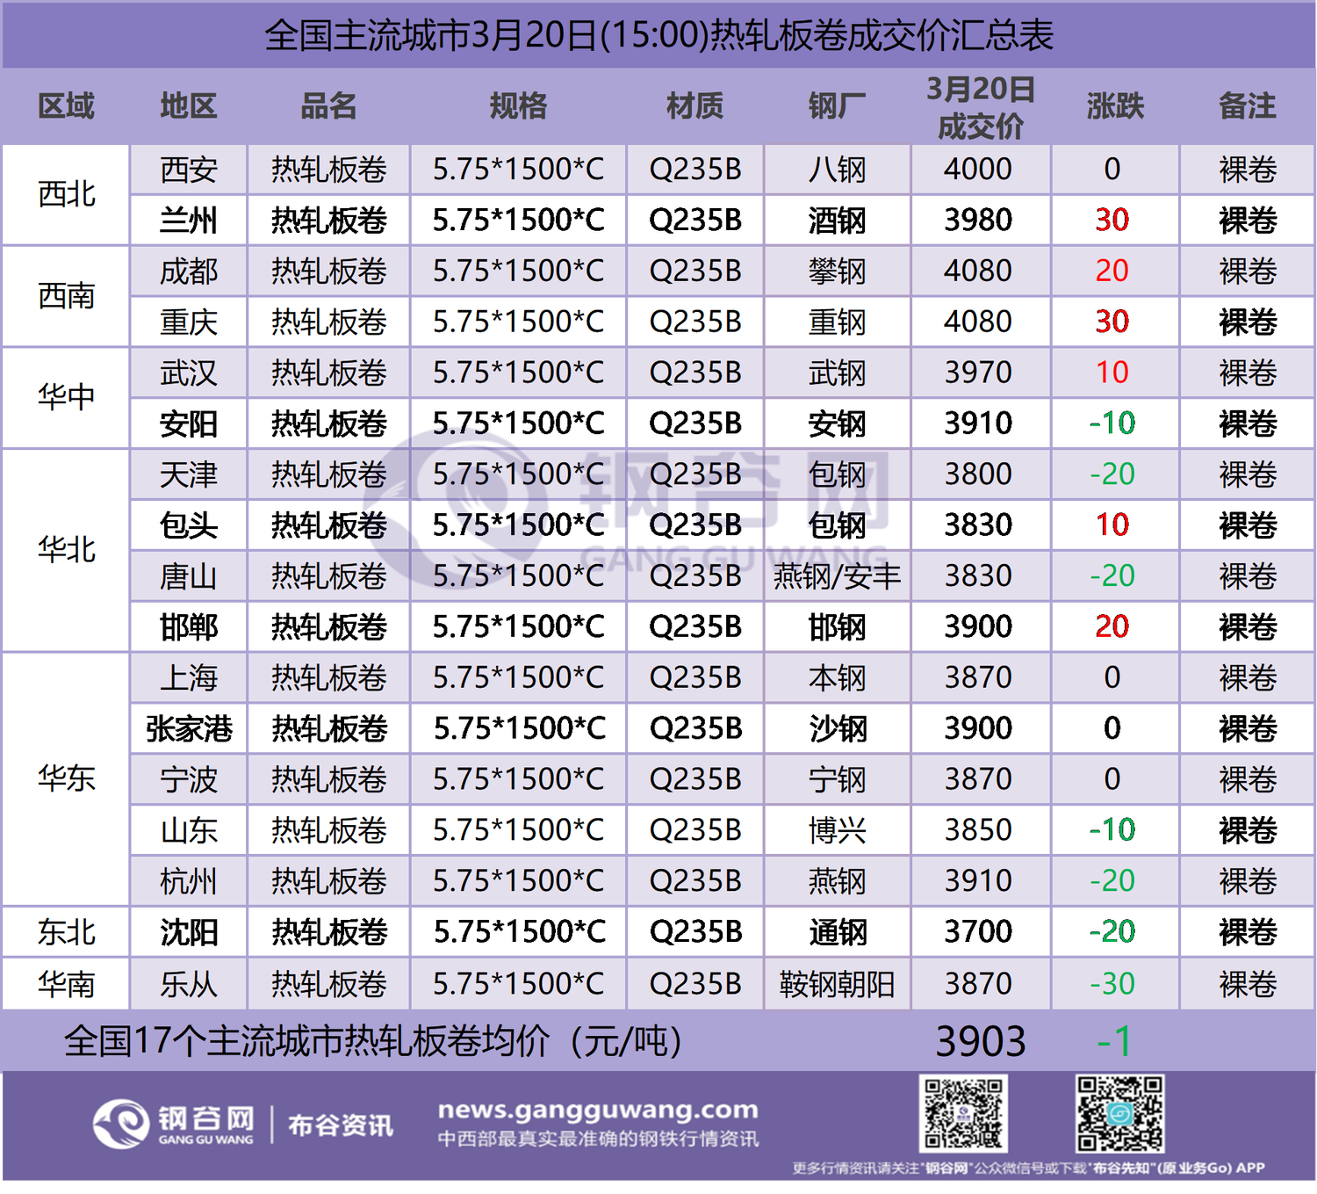
Task: Click the 重钢 steel mill cell
Action: pyautogui.click(x=838, y=322)
